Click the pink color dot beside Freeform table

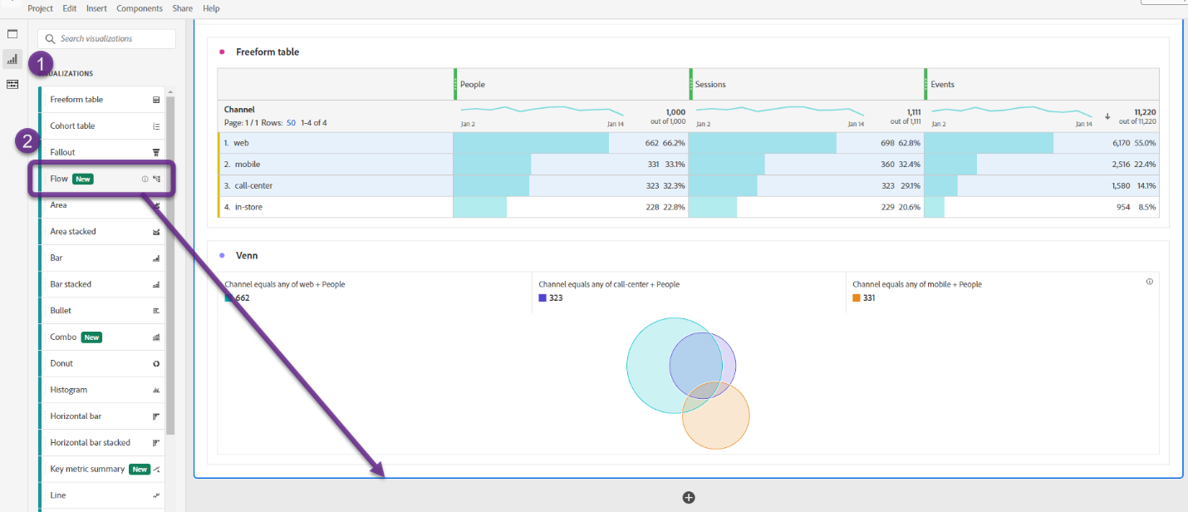click(222, 52)
